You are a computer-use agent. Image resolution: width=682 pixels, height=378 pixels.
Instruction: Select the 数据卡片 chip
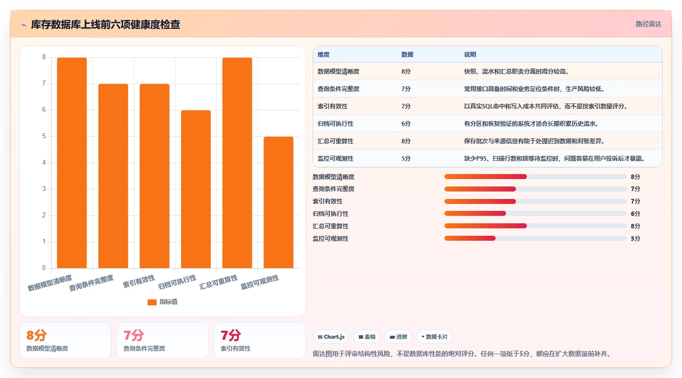434,337
